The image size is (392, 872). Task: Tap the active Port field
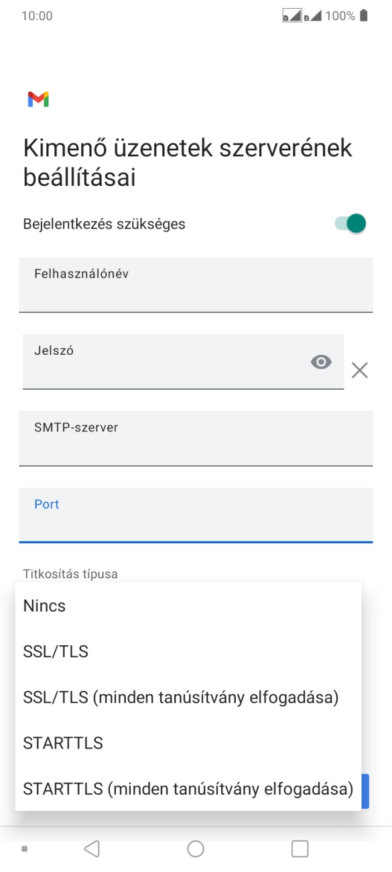[196, 515]
